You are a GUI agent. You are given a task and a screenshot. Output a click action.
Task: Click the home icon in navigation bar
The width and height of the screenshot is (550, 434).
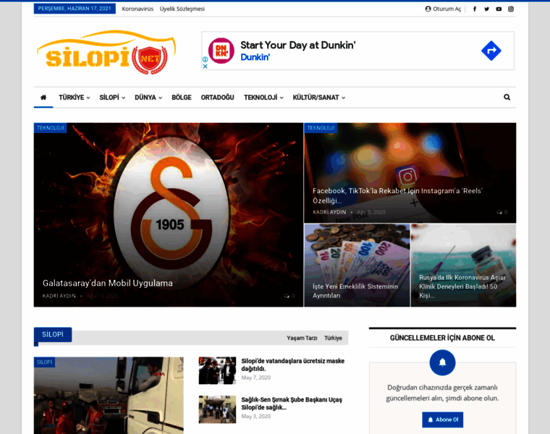pos(43,98)
